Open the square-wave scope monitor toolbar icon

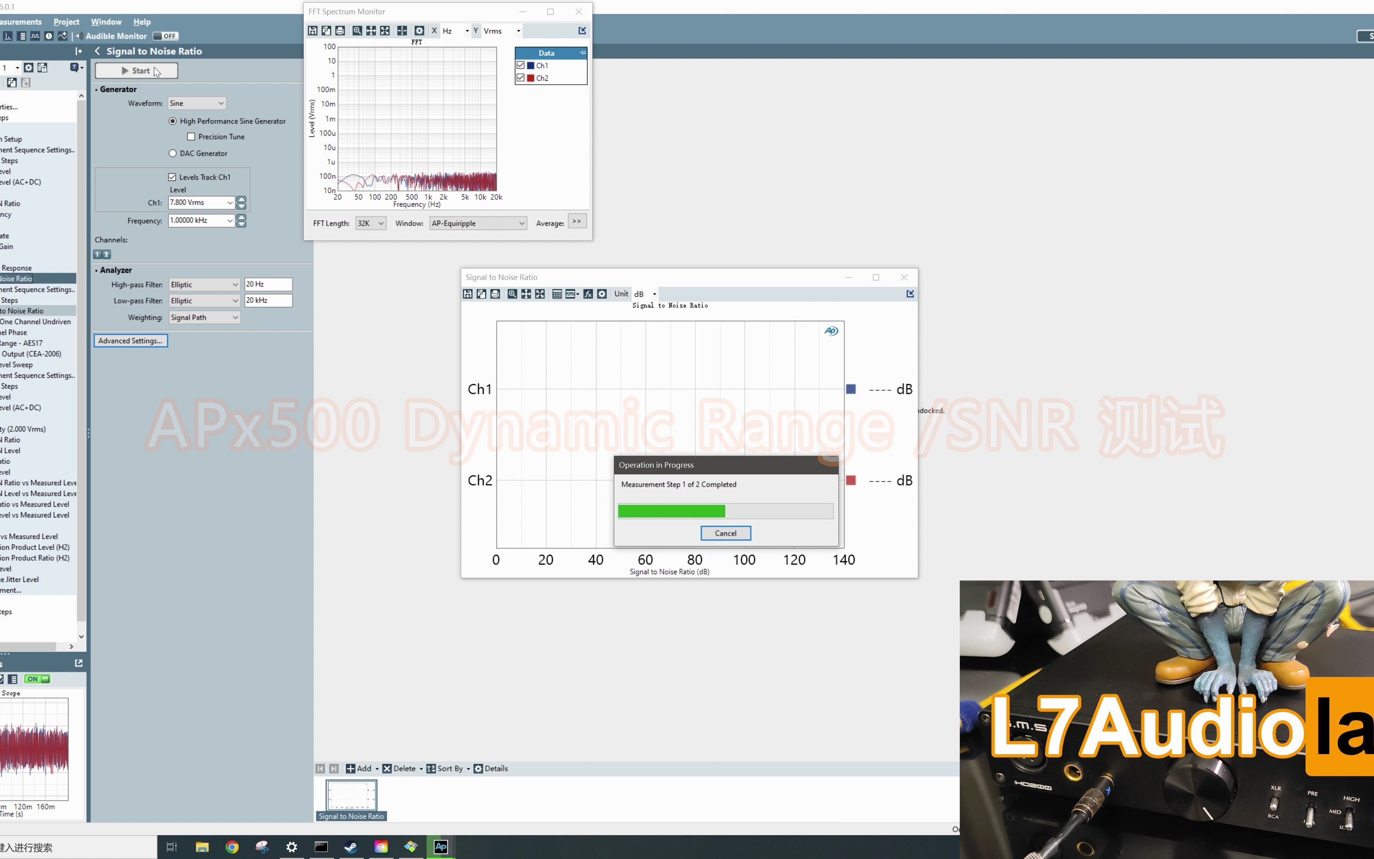coord(35,36)
